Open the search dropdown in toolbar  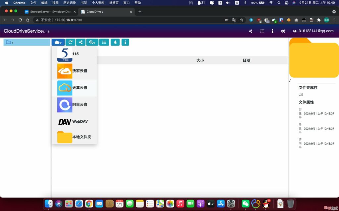(x=92, y=42)
